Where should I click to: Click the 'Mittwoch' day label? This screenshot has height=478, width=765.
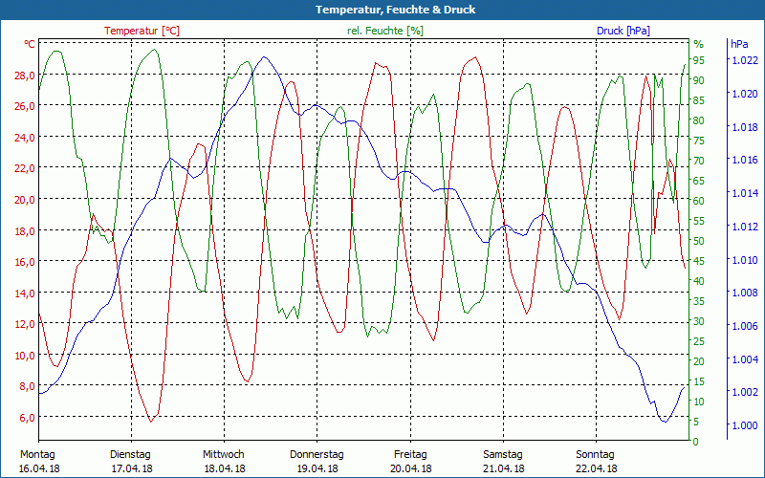pos(224,455)
